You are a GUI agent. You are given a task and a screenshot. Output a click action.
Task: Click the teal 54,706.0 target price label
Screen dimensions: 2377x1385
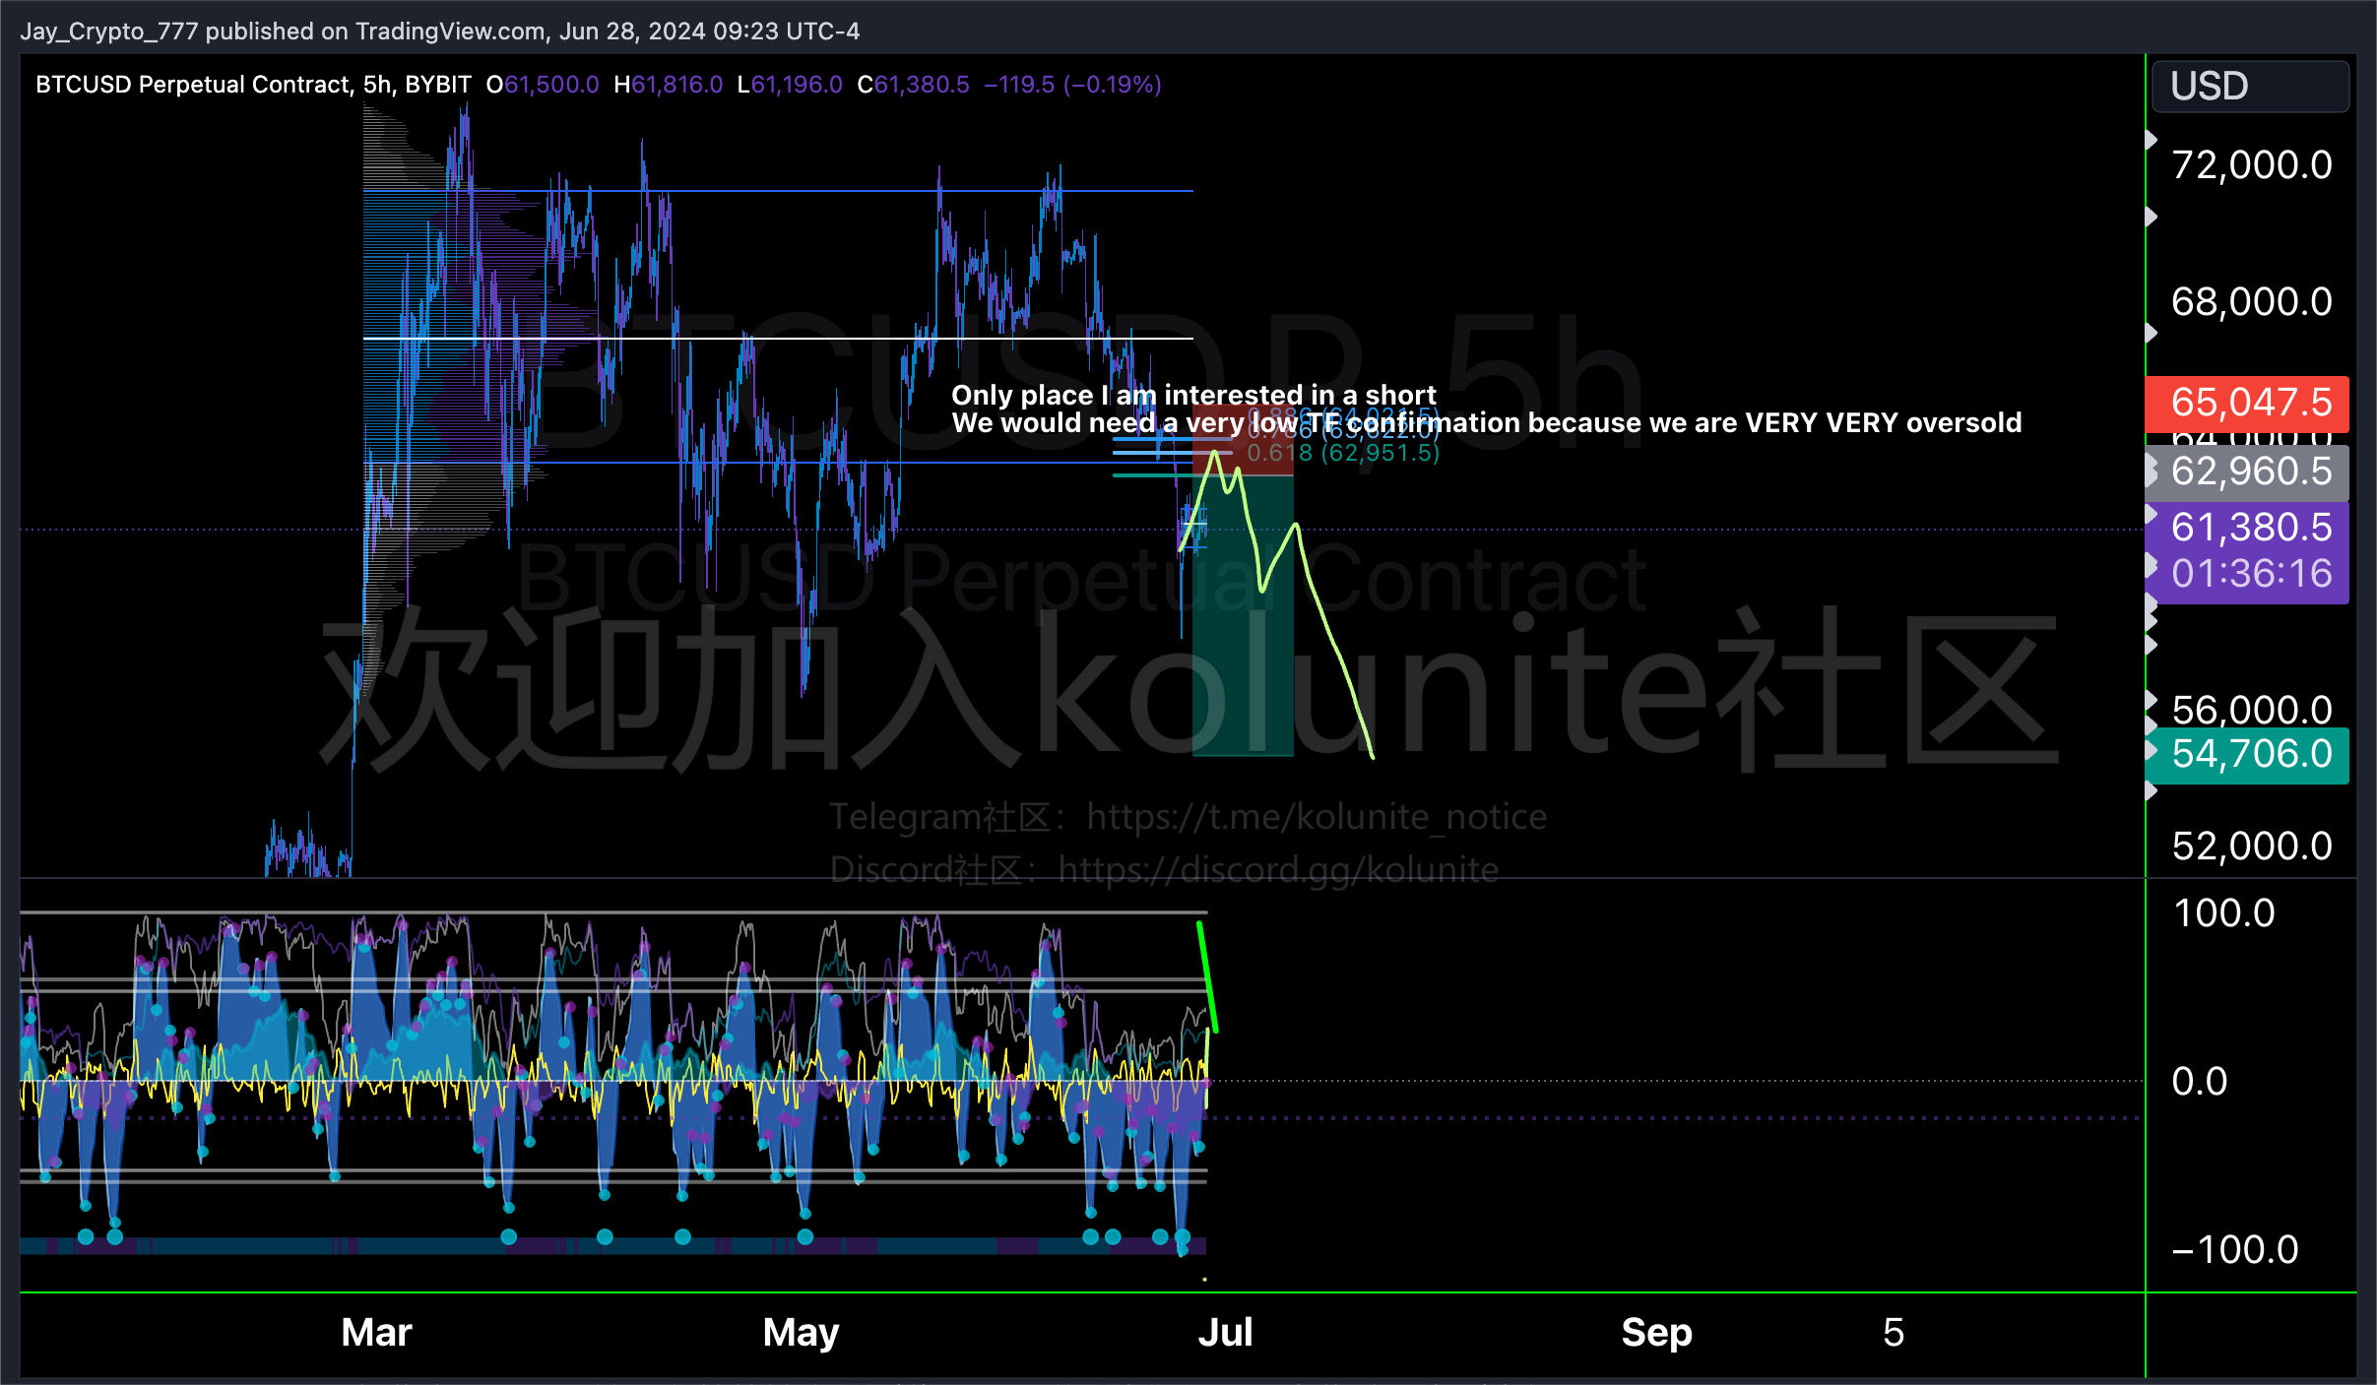(x=2247, y=754)
